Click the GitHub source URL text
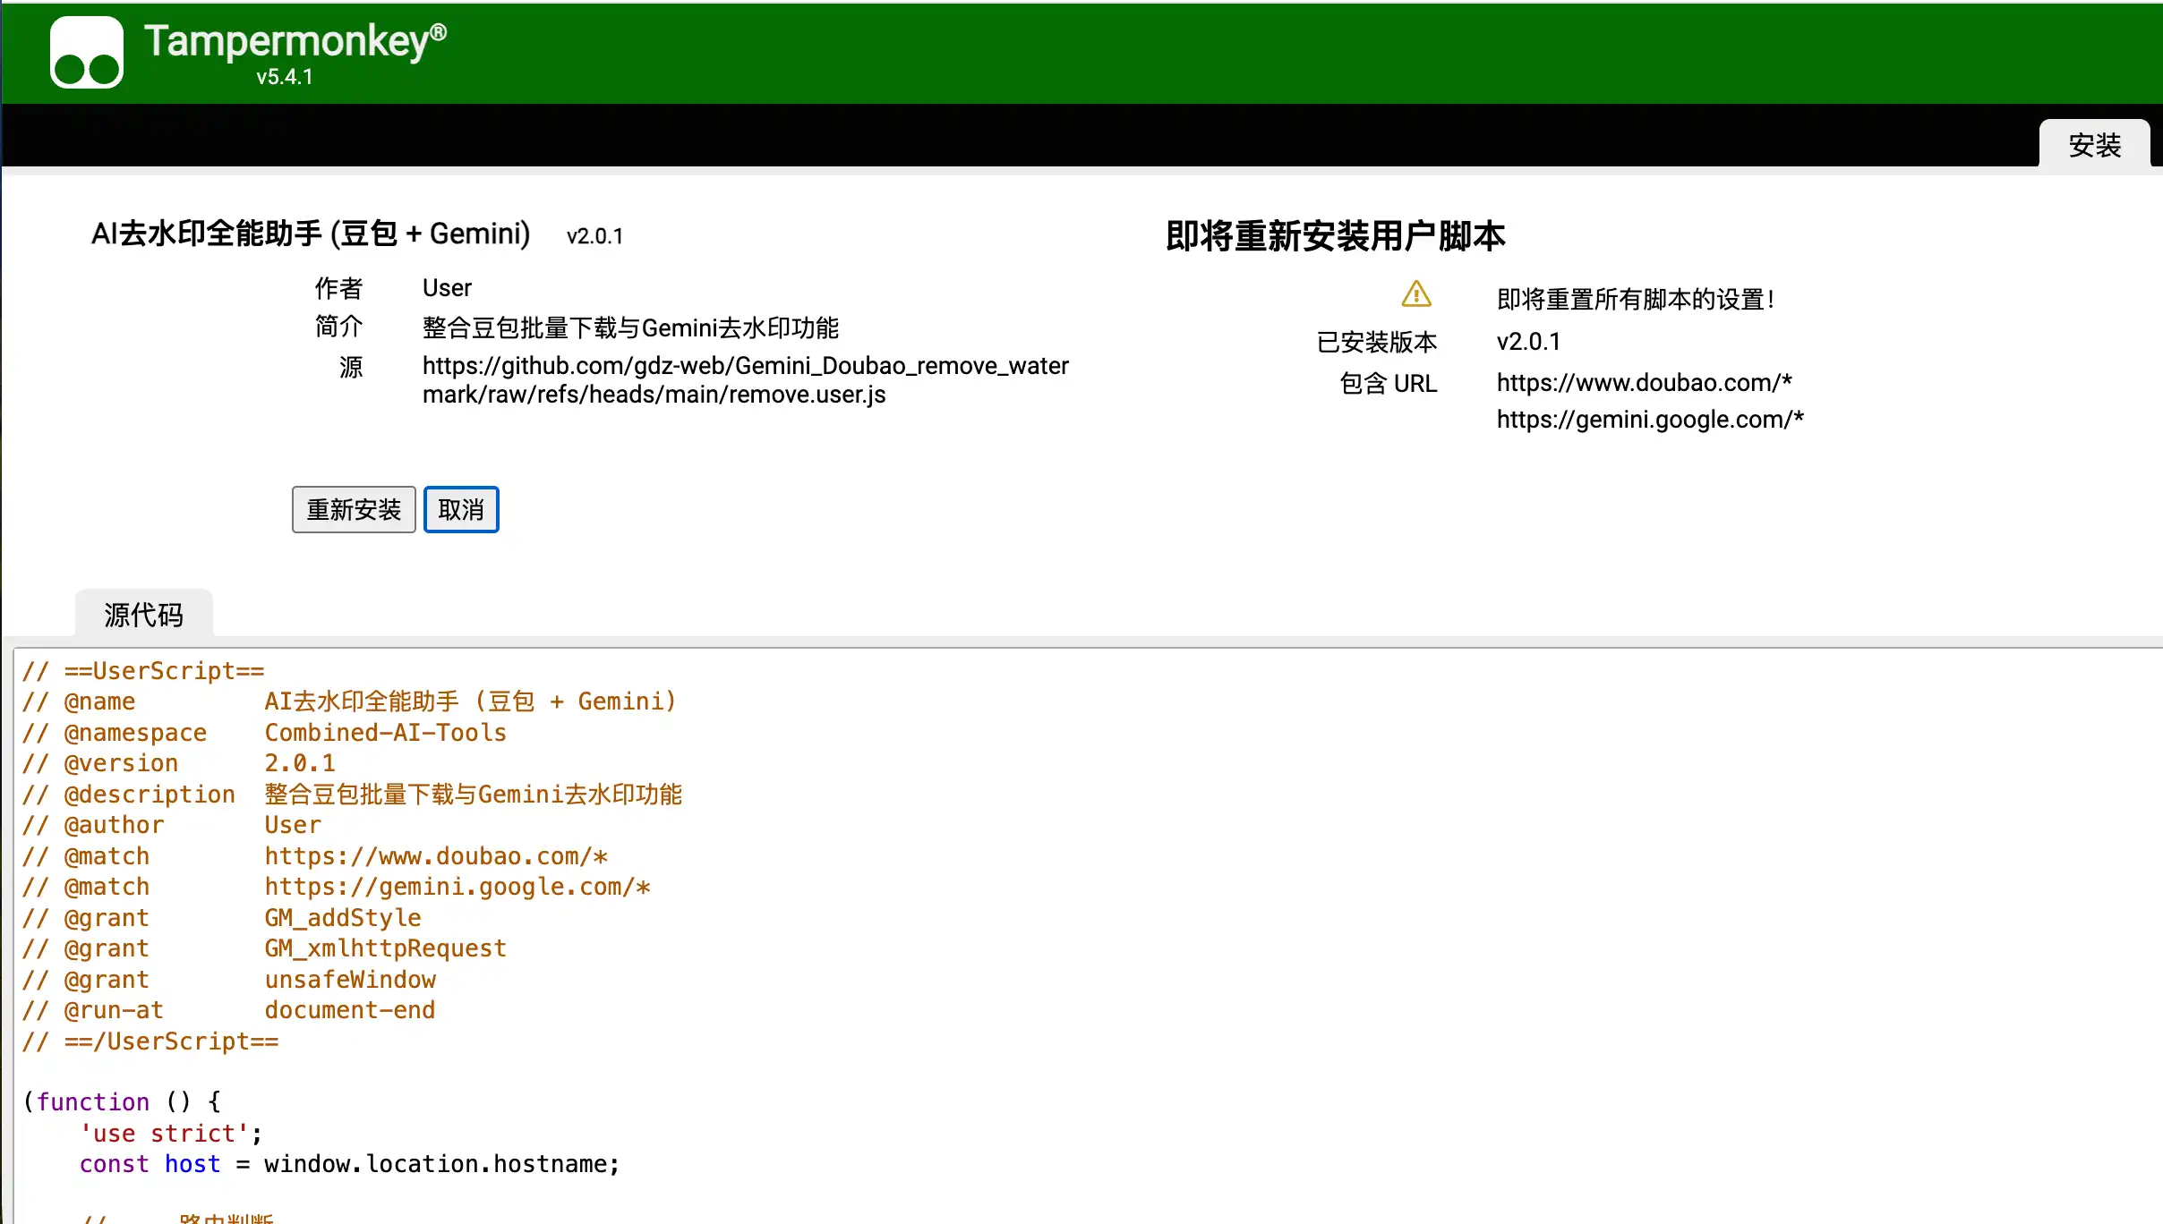The image size is (2163, 1224). [746, 380]
